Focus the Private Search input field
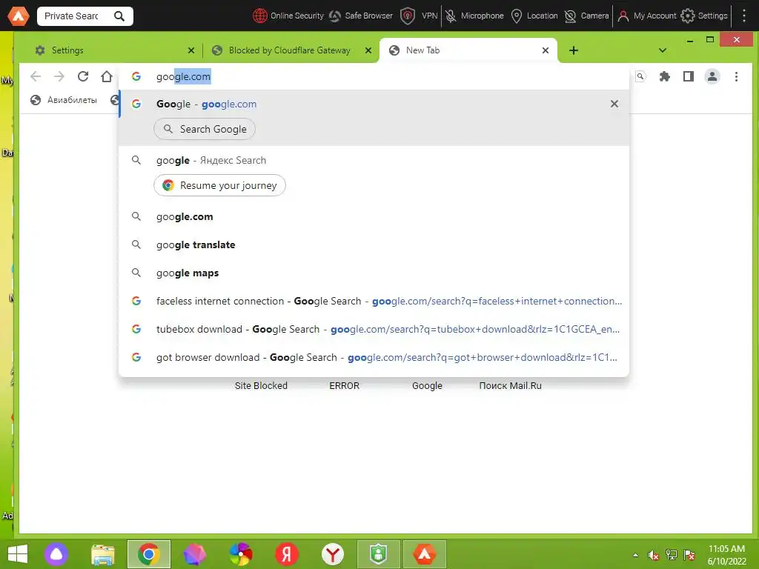The width and height of the screenshot is (759, 569). click(73, 16)
